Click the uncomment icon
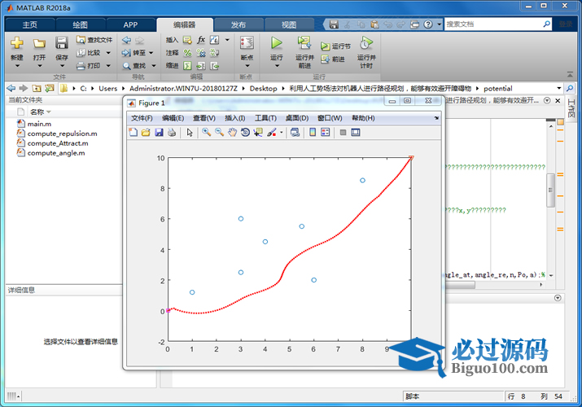 (x=201, y=53)
